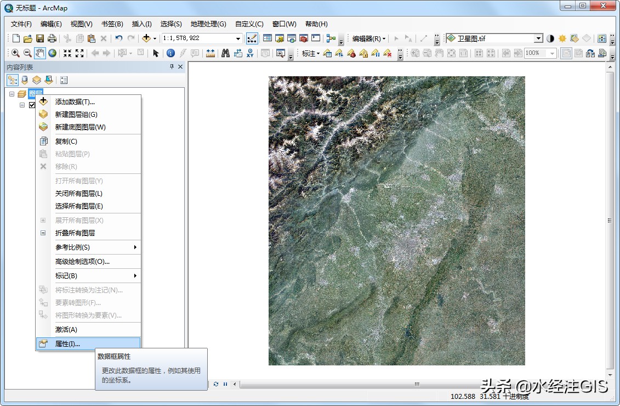The height and width of the screenshot is (406, 620).
Task: Click 折叠所有图层 menu entry
Action: 88,233
